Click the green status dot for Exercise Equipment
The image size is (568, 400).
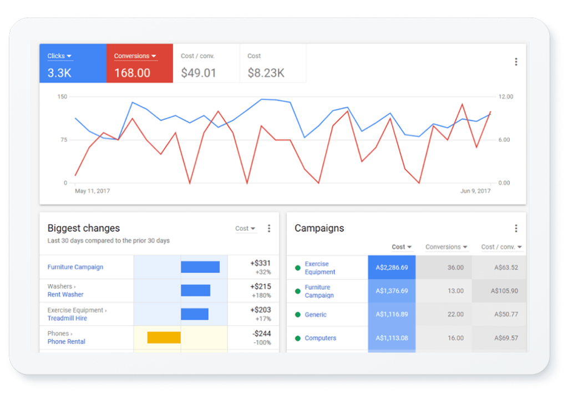point(298,268)
